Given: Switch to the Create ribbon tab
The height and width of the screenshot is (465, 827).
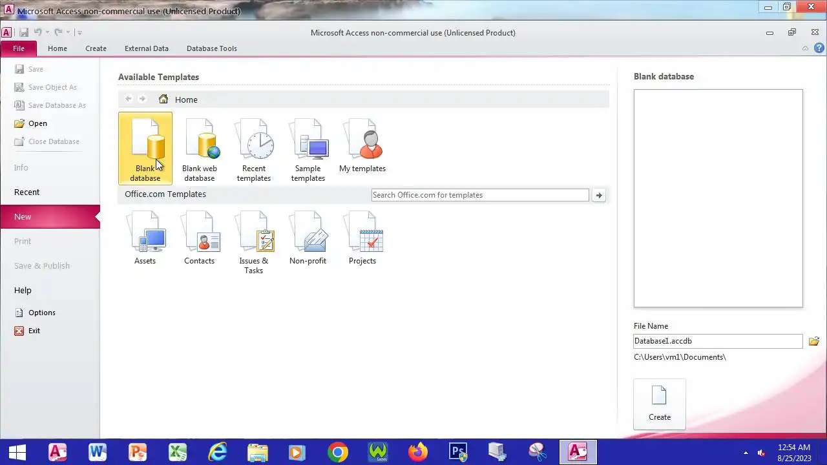Looking at the screenshot, I should pos(96,48).
